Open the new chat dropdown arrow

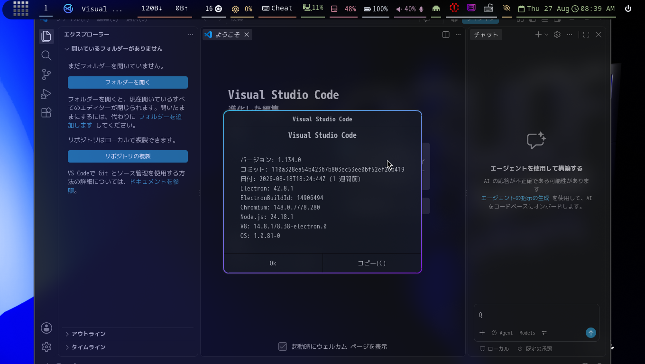click(546, 35)
